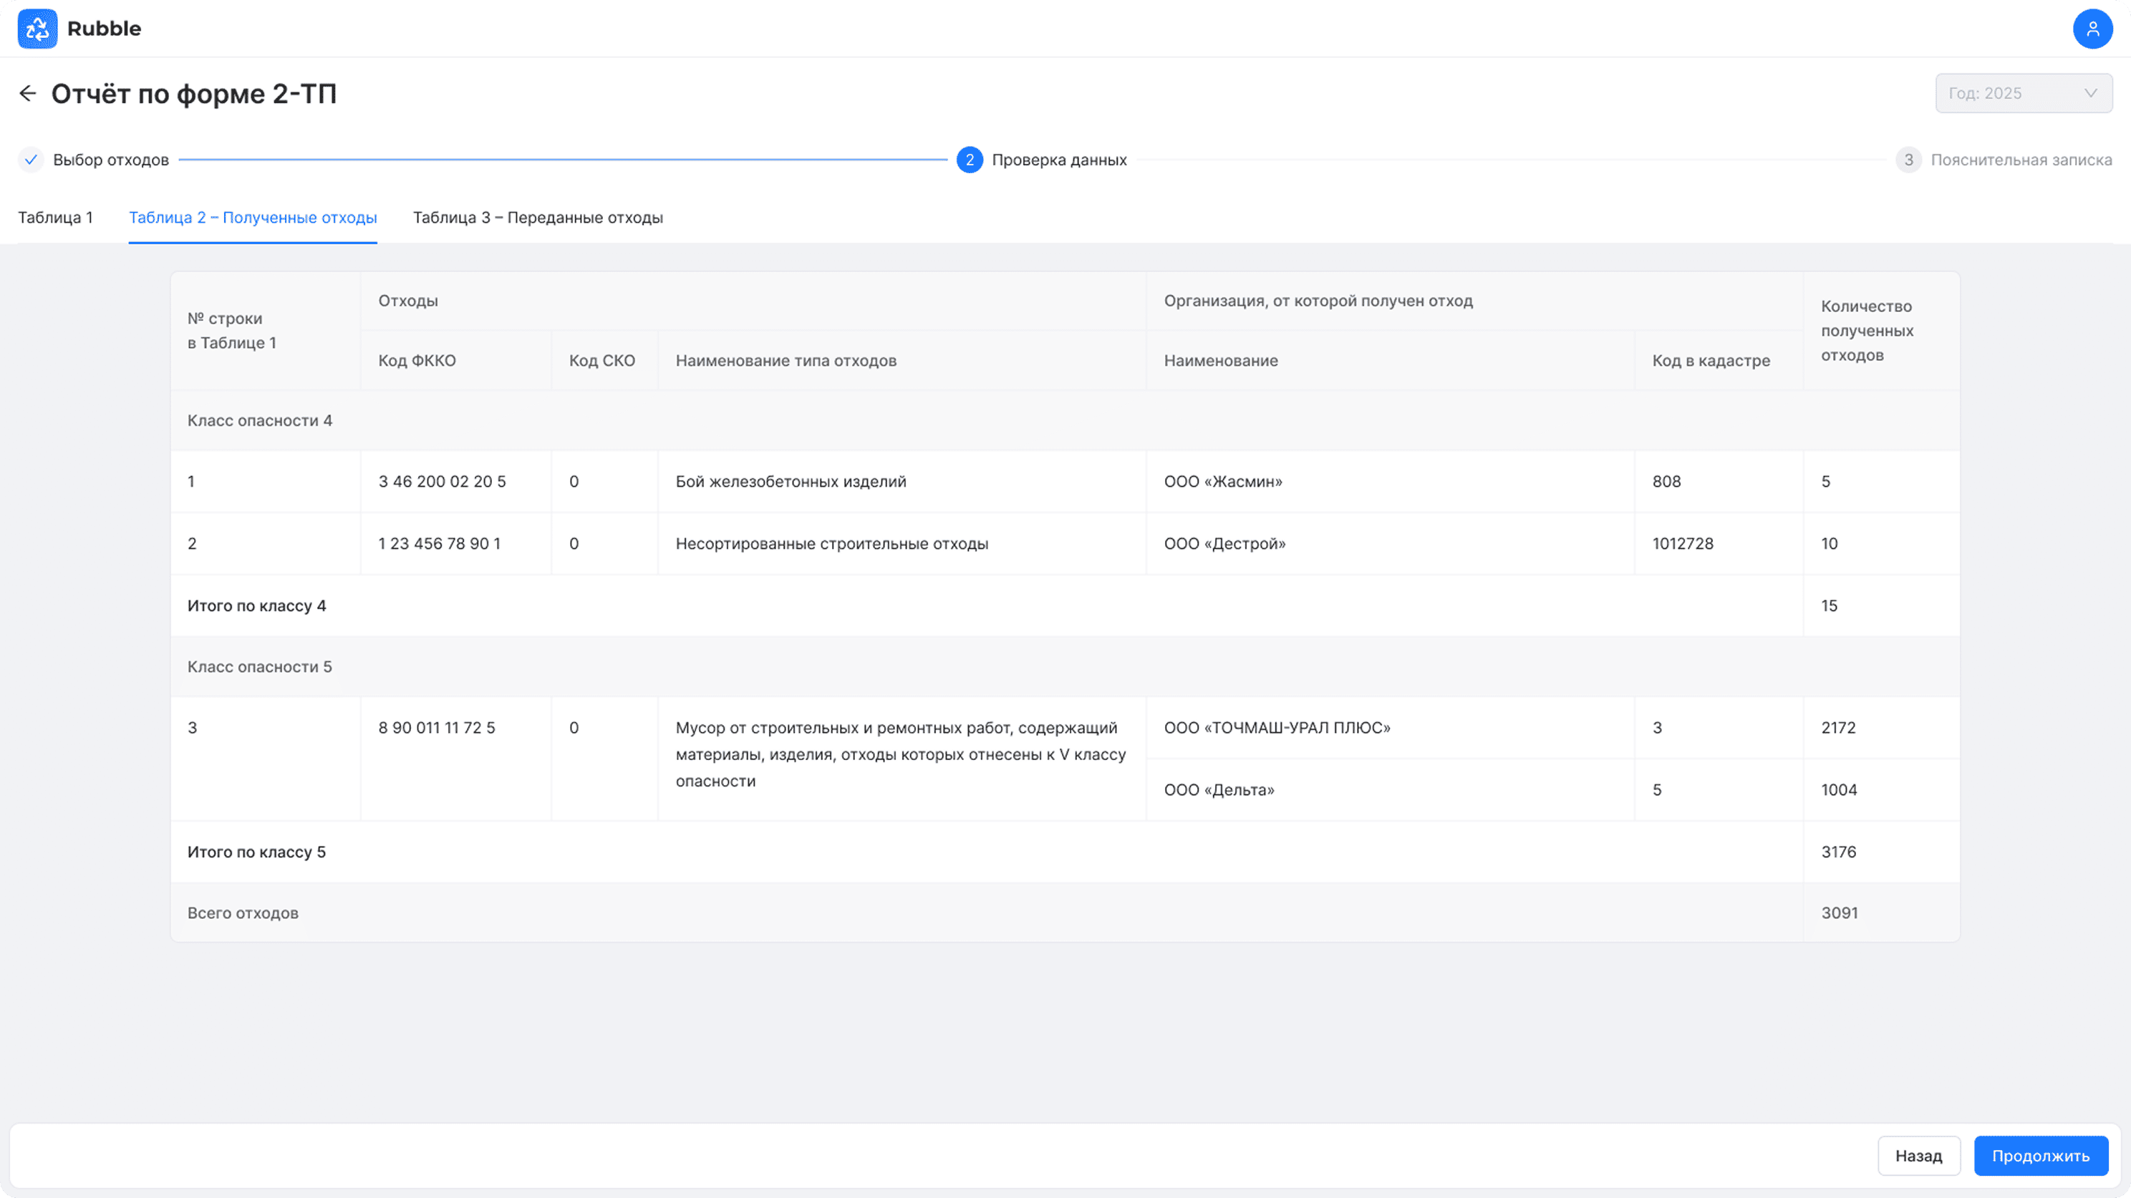Click organization ООО «ТОЧМАШ-УРАЛ ПЛЮС»
Viewport: 2131px width, 1198px height.
[1277, 728]
